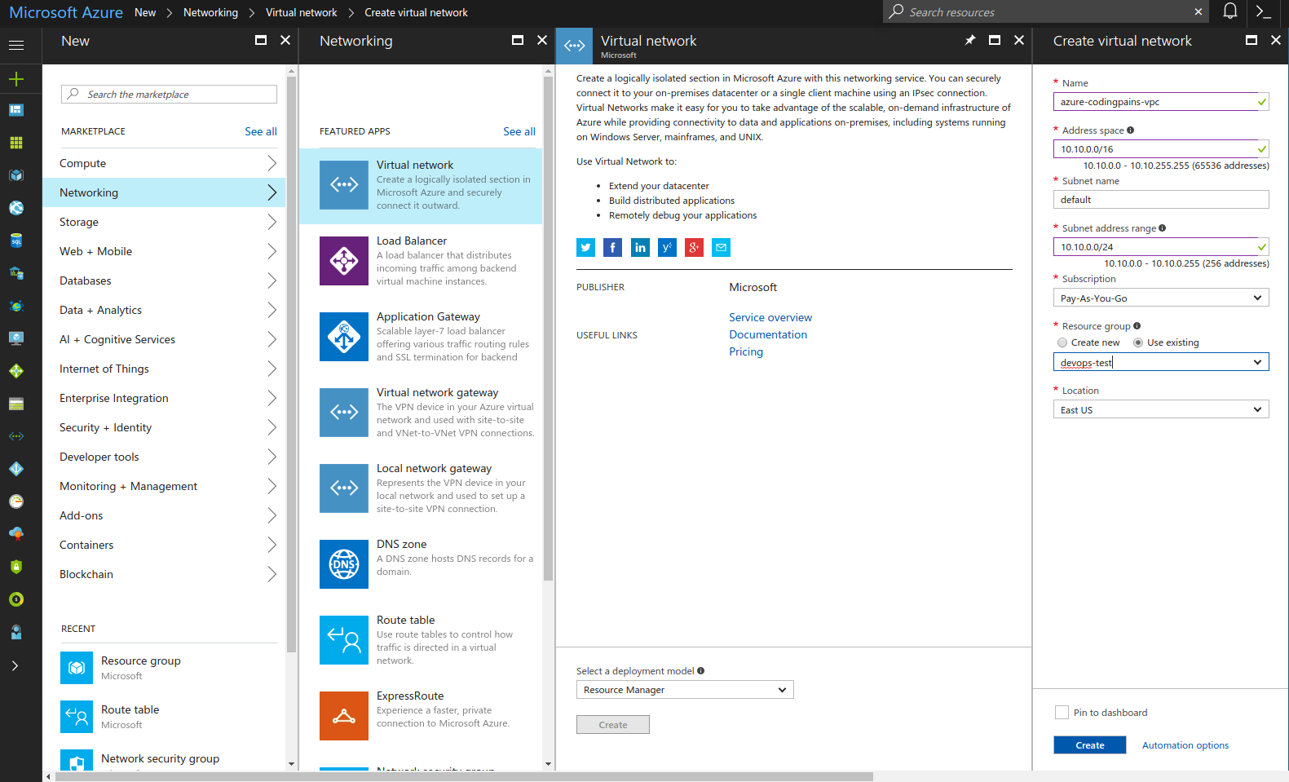
Task: Open the Pricing link
Action: 746,351
